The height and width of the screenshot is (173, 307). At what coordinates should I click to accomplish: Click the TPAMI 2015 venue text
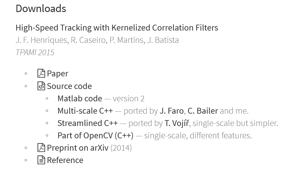35,53
